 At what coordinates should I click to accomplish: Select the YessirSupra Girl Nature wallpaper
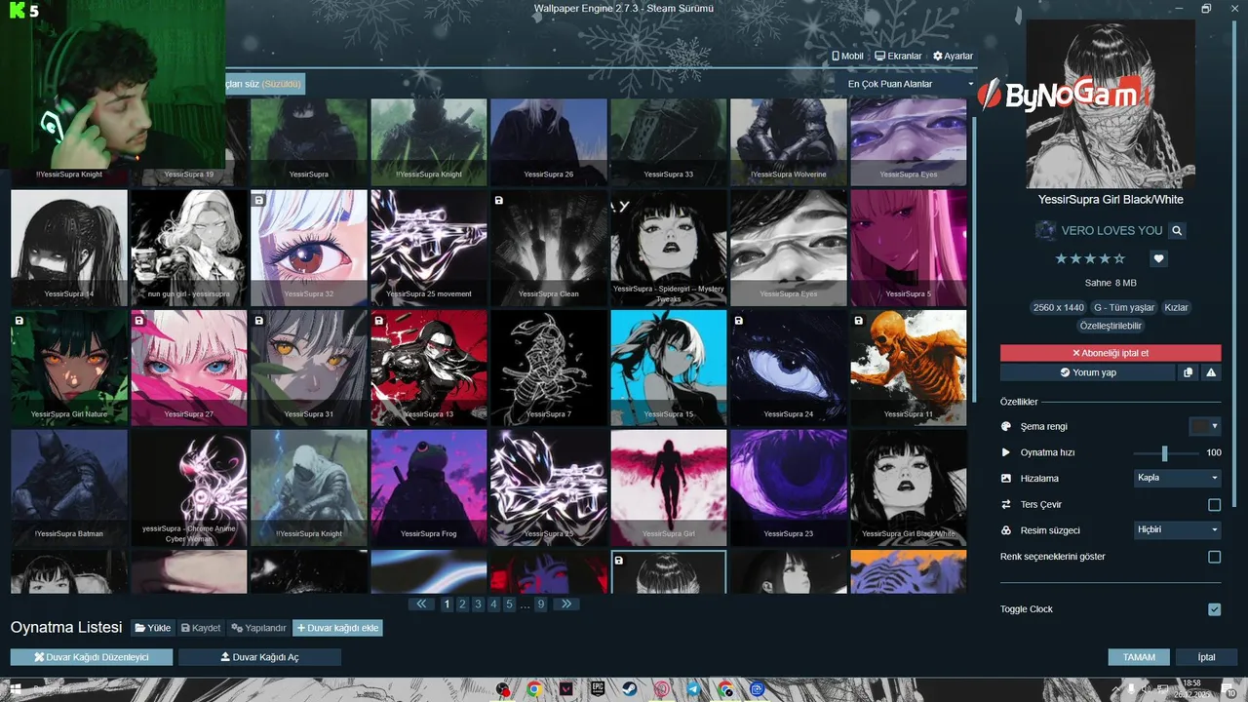click(68, 368)
